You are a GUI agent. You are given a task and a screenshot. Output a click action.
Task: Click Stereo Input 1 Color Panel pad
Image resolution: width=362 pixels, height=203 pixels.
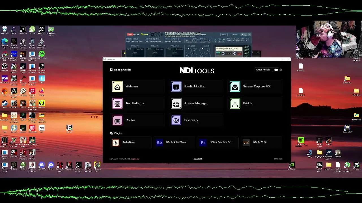(135, 52)
